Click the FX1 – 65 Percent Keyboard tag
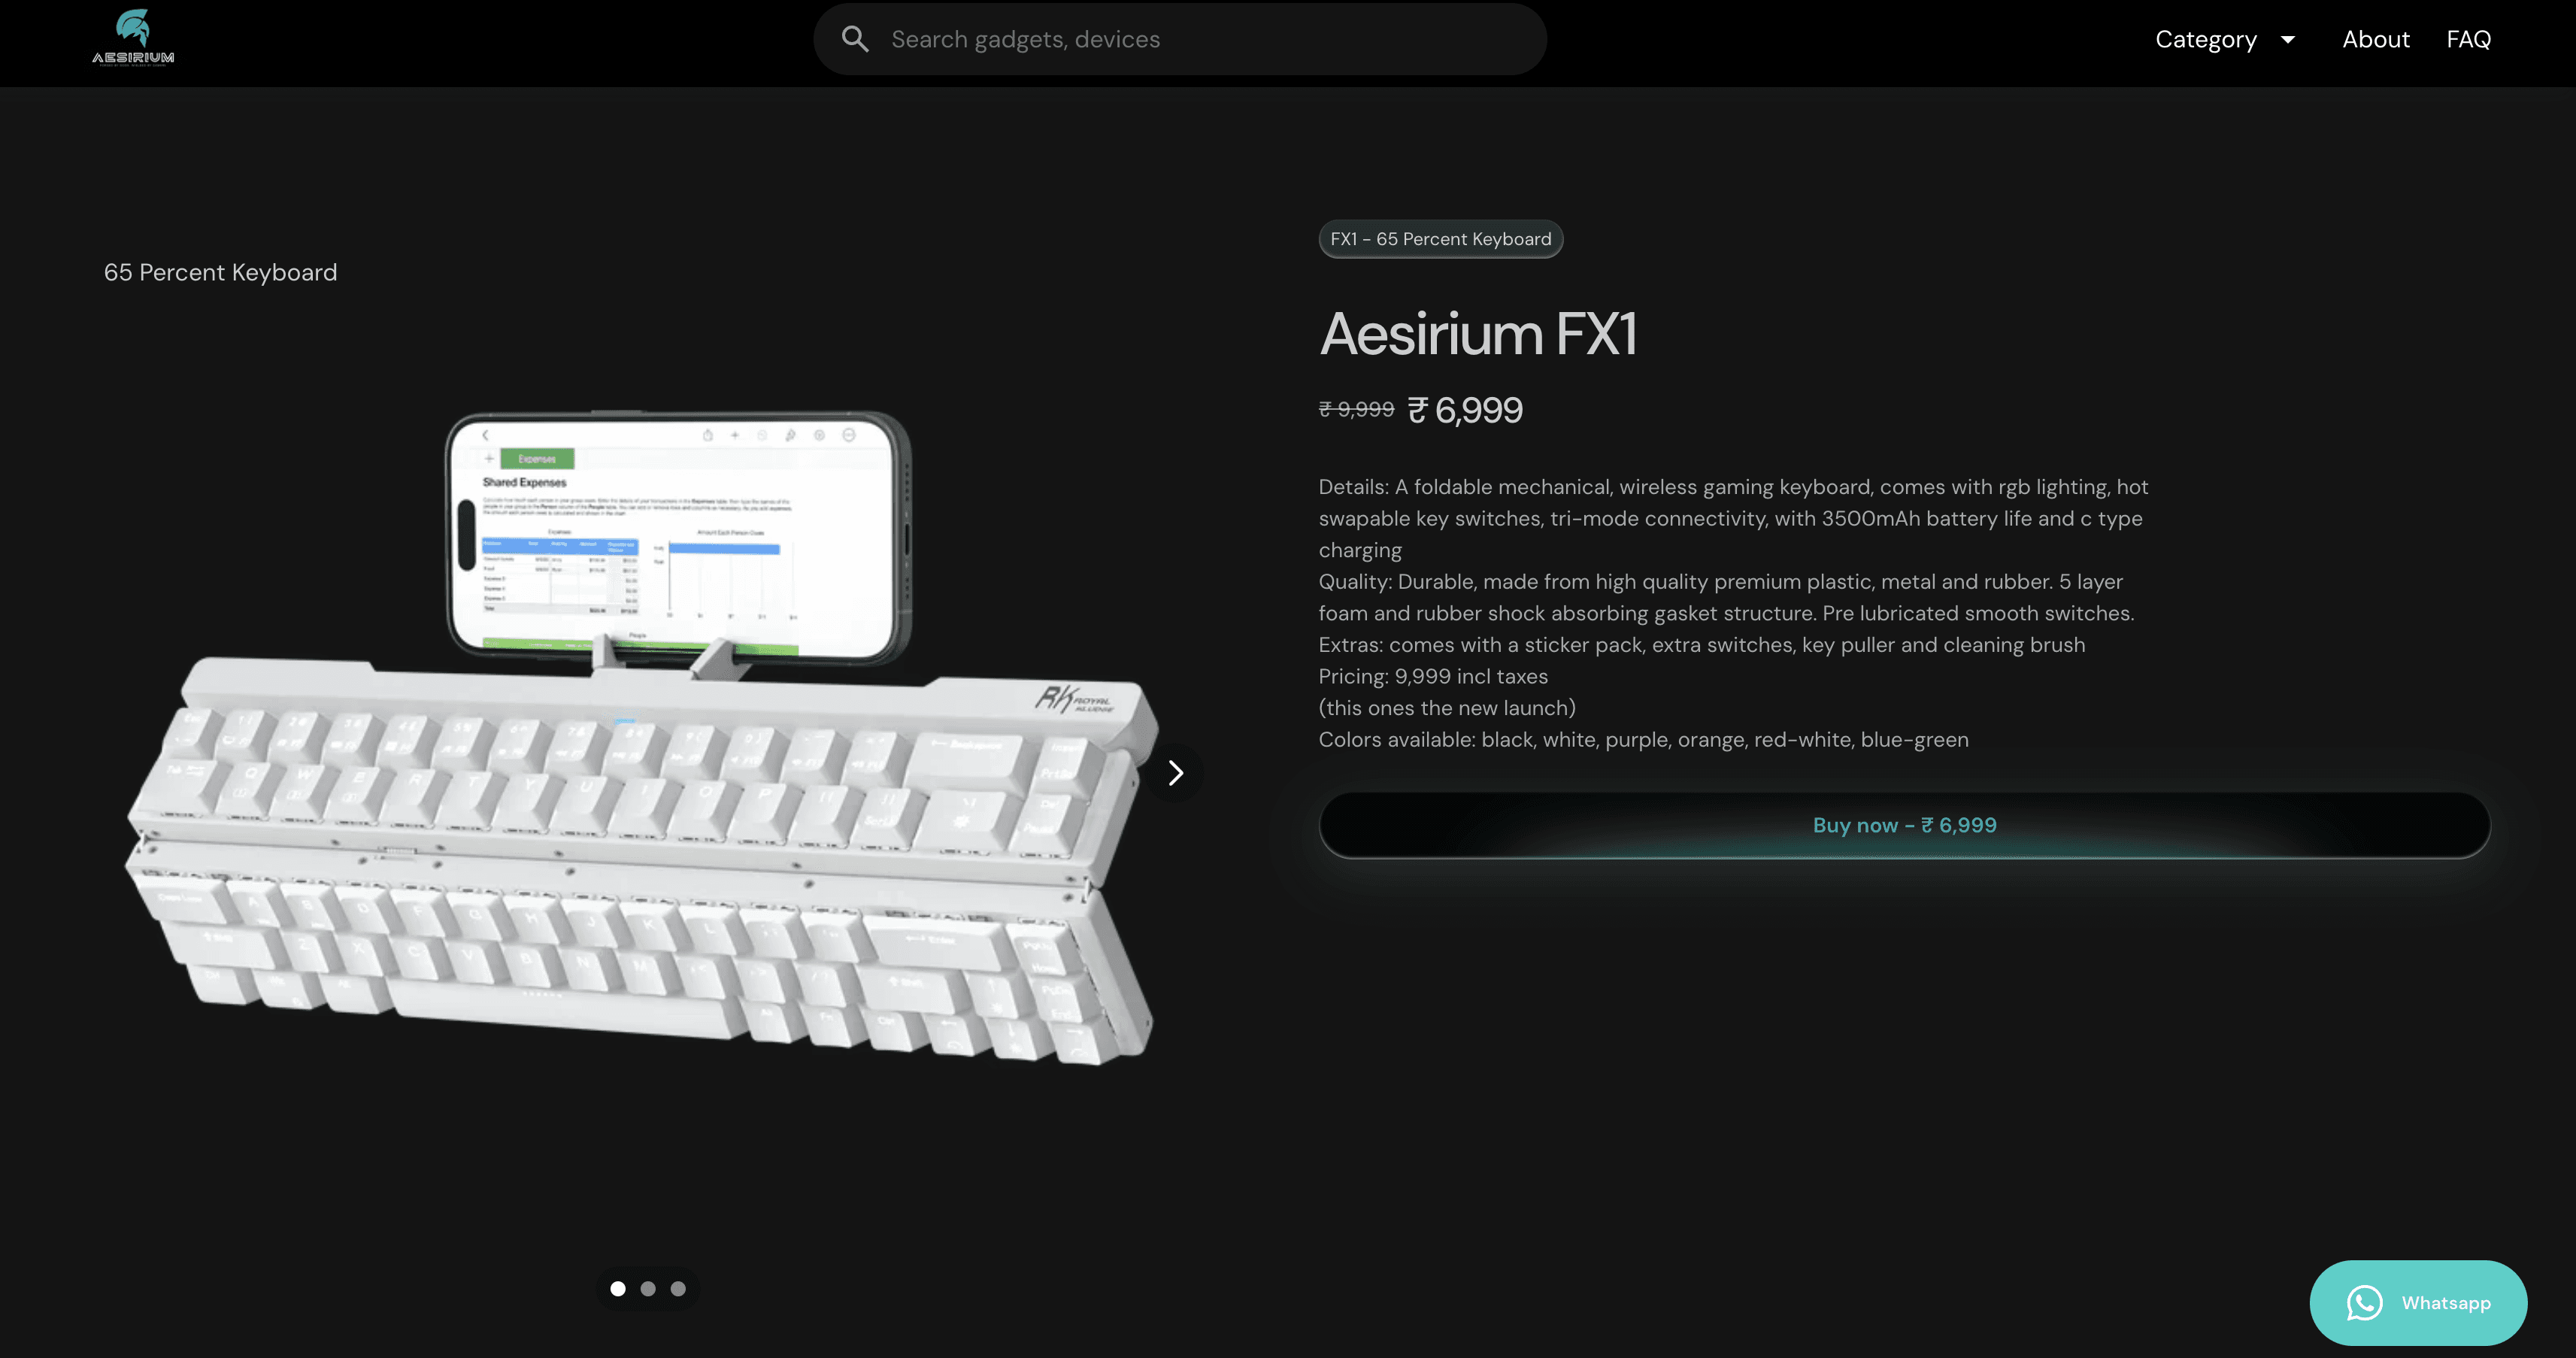Image resolution: width=2576 pixels, height=1358 pixels. 1441,239
